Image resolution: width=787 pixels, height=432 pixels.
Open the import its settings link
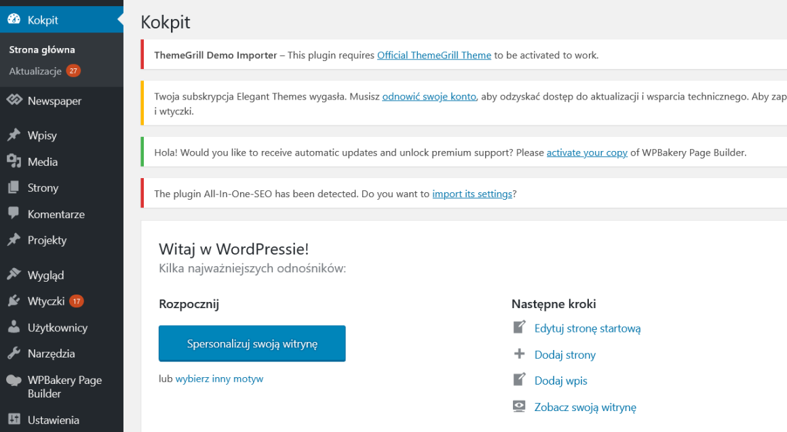point(472,193)
